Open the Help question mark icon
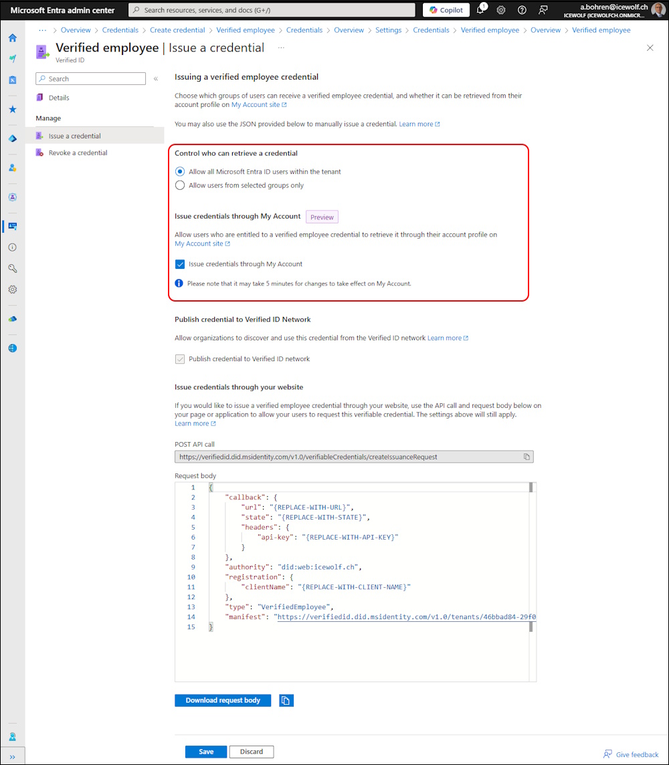This screenshot has width=669, height=765. tap(522, 10)
